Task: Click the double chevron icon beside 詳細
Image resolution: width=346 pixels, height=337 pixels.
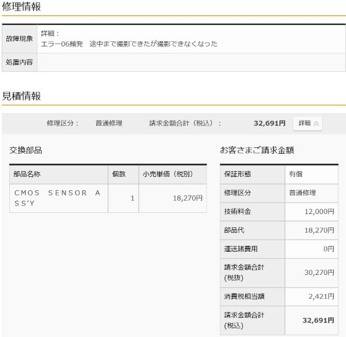Action: pyautogui.click(x=316, y=124)
